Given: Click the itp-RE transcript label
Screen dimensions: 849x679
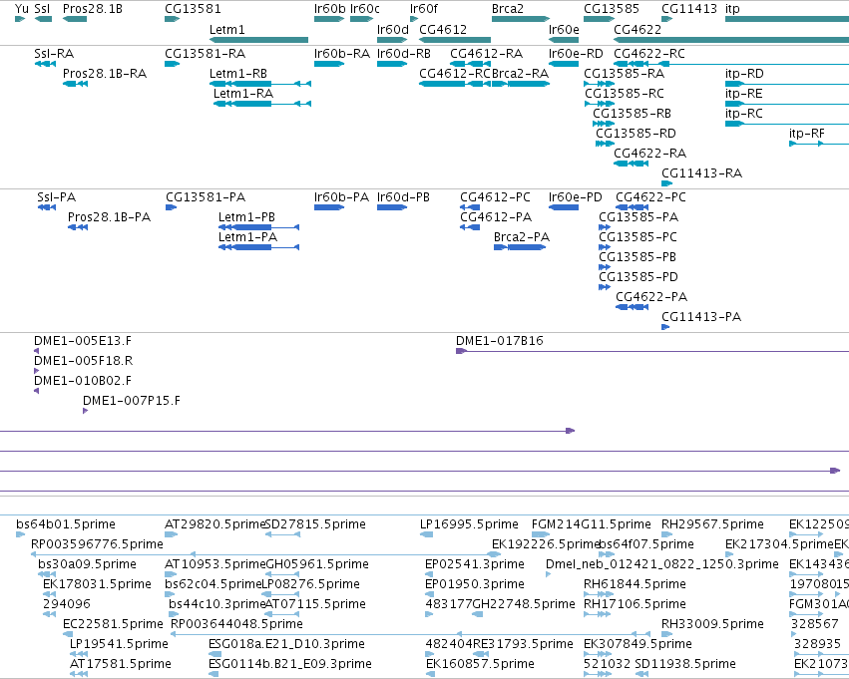Looking at the screenshot, I should pyautogui.click(x=743, y=93).
